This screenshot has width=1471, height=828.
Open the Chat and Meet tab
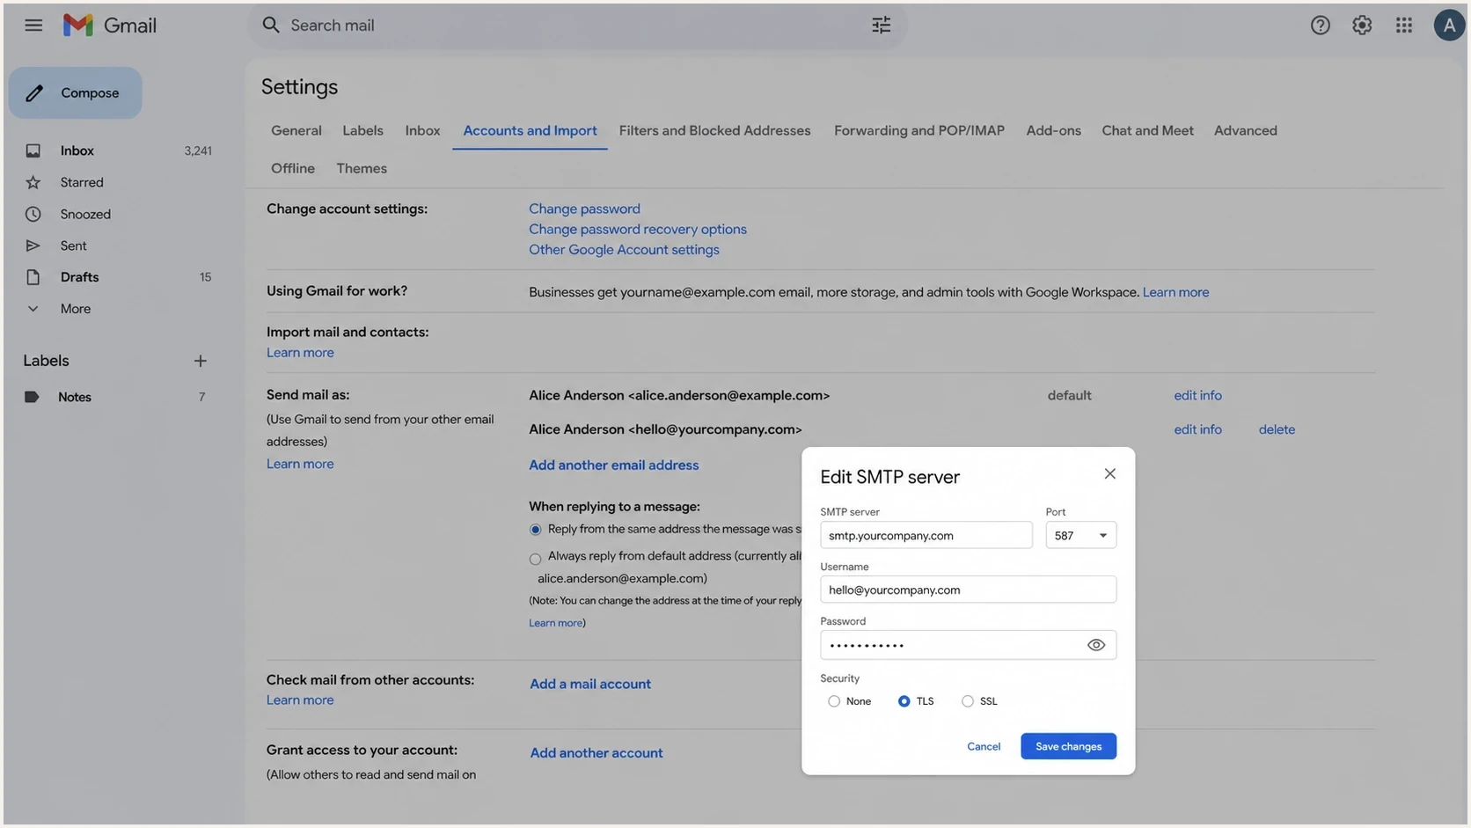click(1147, 130)
